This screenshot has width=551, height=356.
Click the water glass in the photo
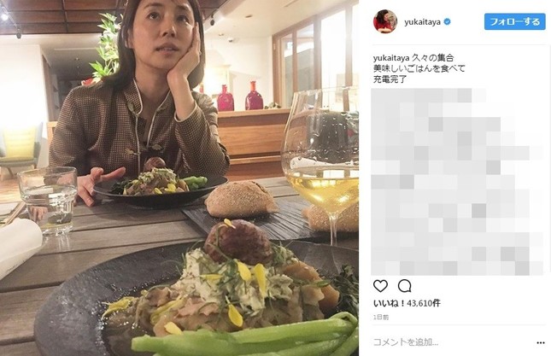point(48,200)
